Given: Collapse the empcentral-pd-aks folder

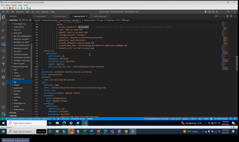Looking at the screenshot, I should coord(19,67).
